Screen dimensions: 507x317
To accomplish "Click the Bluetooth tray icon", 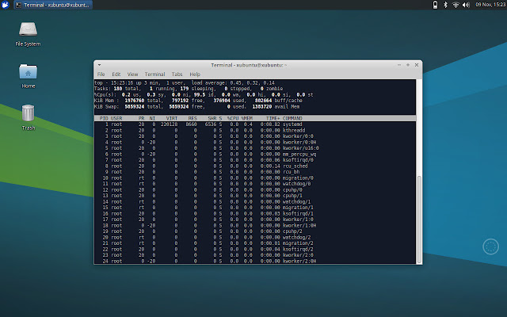I will point(445,5).
